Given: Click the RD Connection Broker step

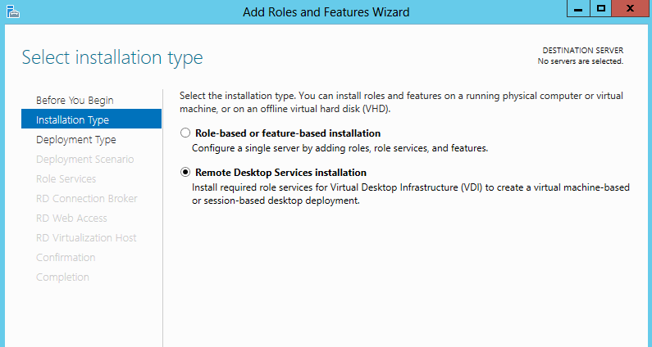Looking at the screenshot, I should (x=86, y=198).
